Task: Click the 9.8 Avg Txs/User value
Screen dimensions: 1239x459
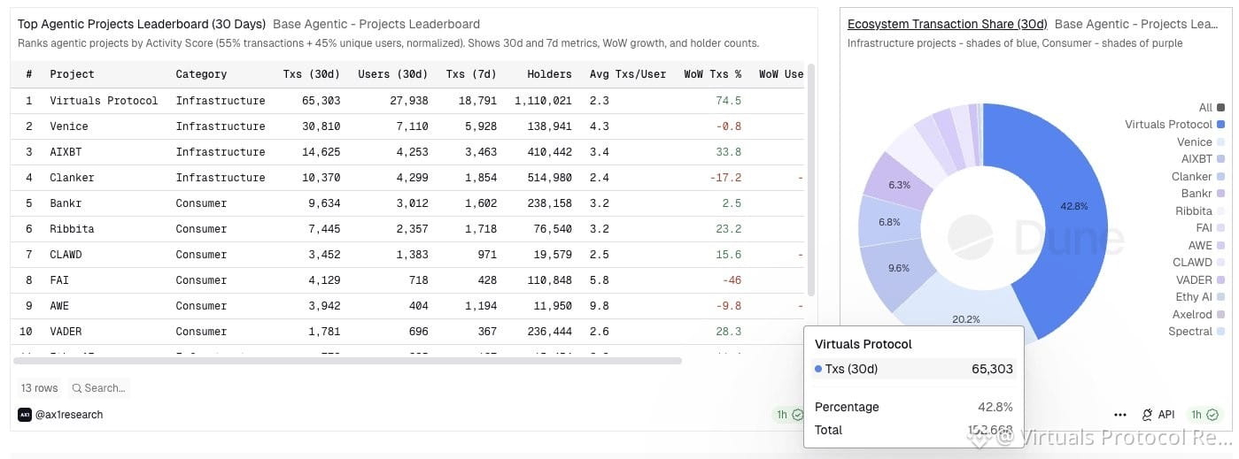Action: click(599, 306)
